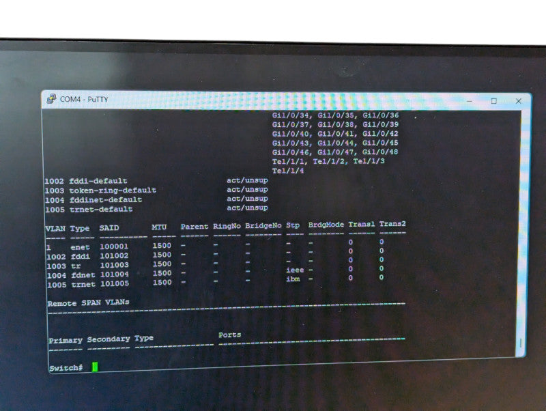Click the ieee Stp value

pyautogui.click(x=295, y=270)
